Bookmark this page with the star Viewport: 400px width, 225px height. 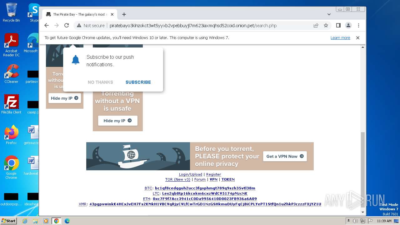326,26
